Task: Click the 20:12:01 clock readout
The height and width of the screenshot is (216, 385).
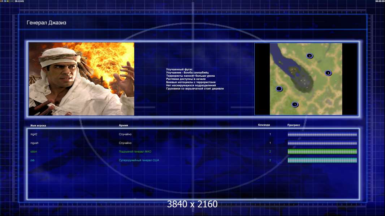Action: [20, 1]
